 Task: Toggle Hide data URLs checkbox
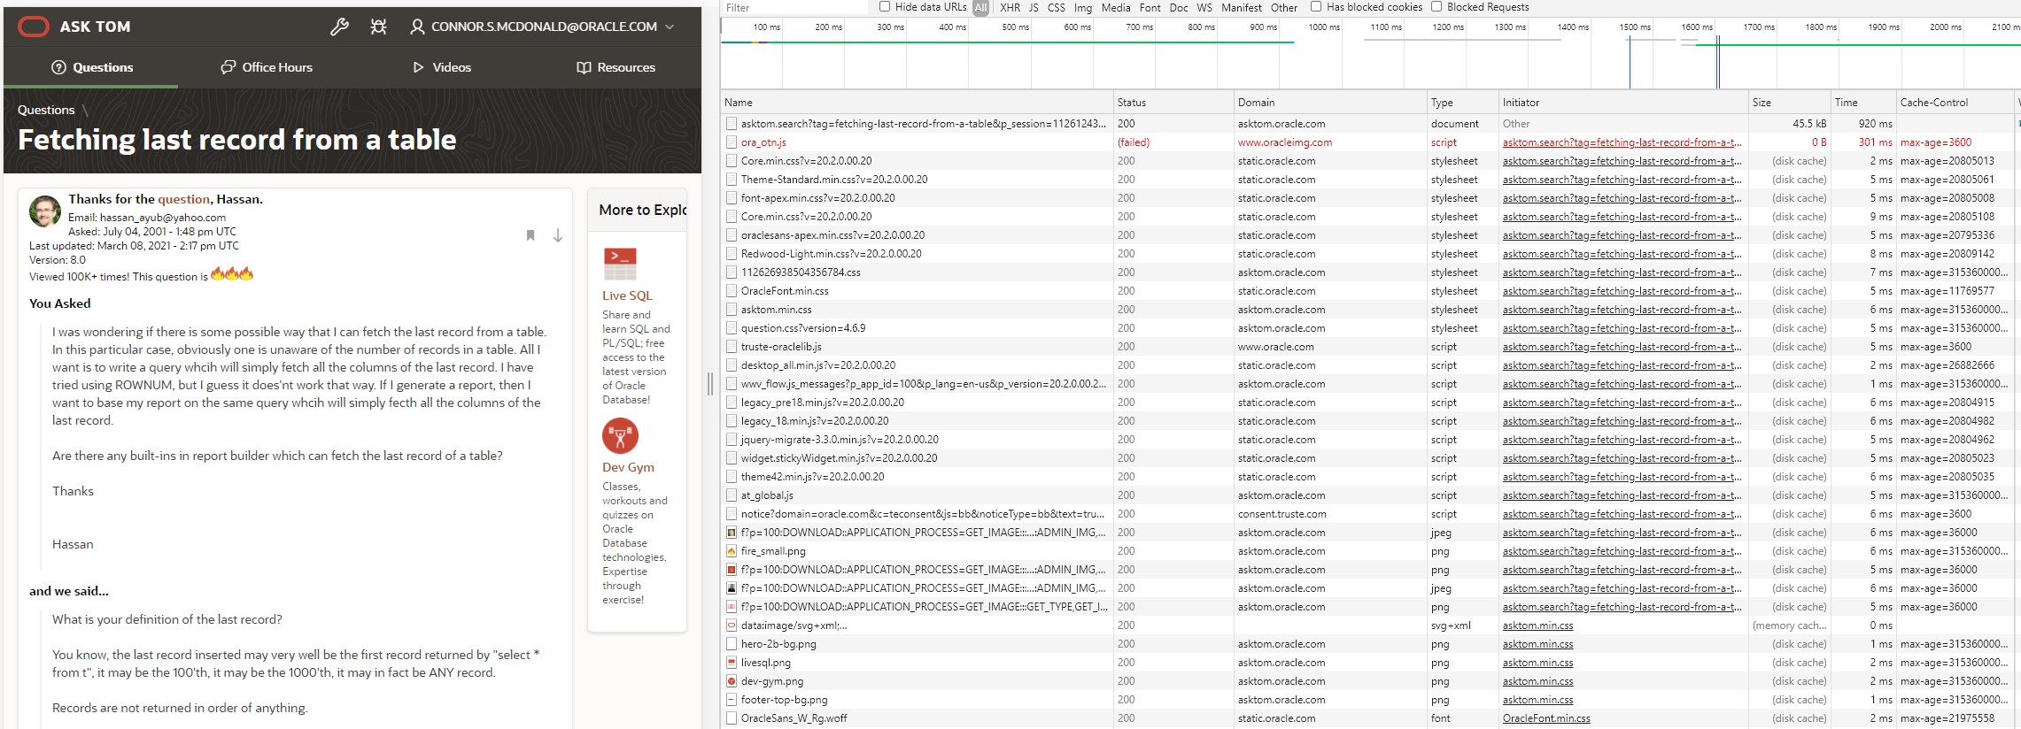click(885, 7)
